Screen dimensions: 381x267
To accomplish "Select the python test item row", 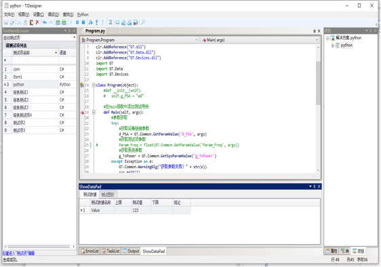I will click(39, 85).
